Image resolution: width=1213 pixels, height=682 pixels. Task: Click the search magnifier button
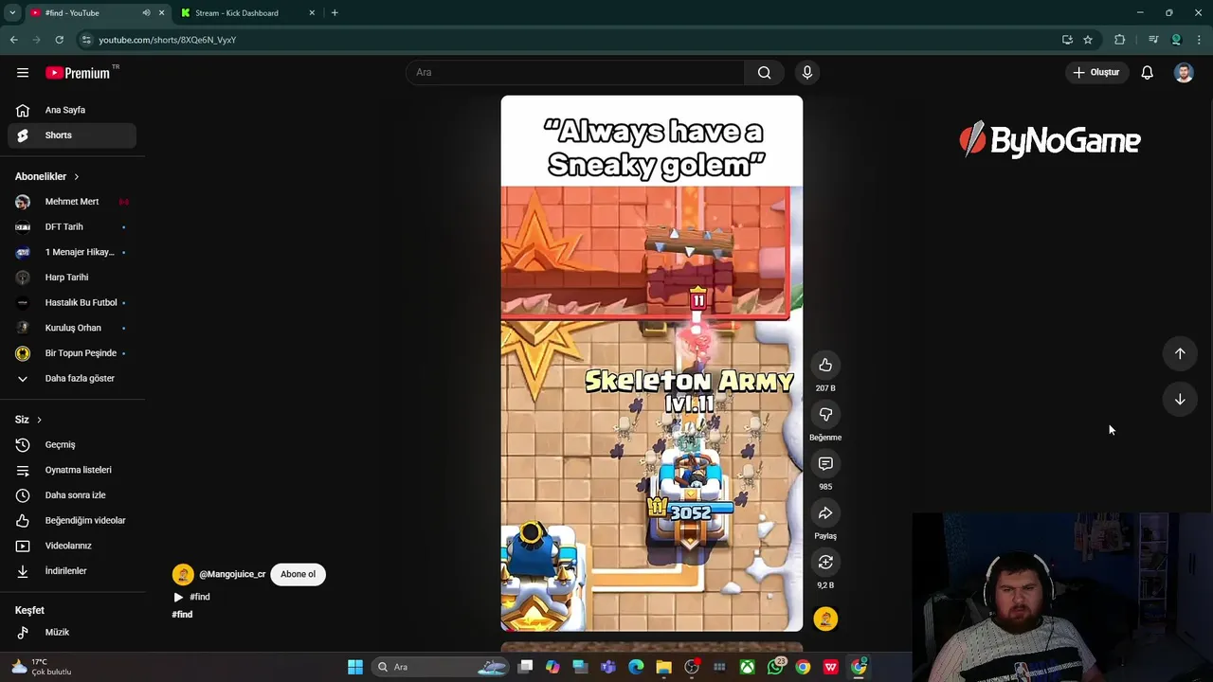coord(764,72)
